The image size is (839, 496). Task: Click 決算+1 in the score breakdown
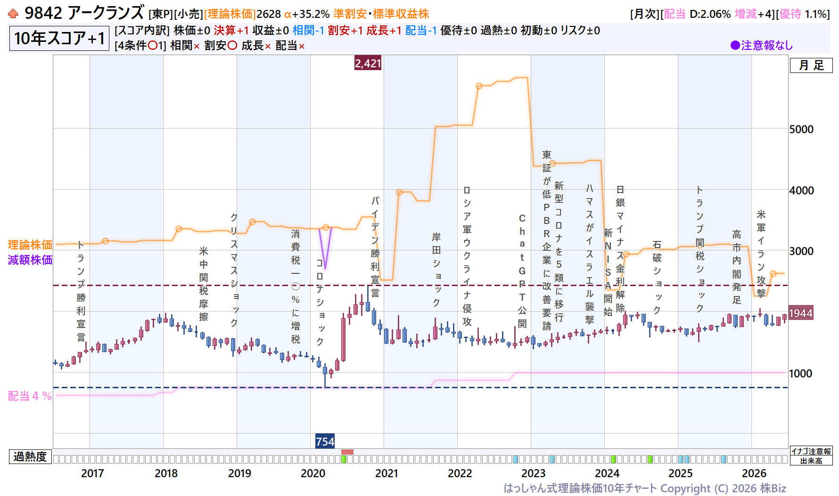tap(231, 31)
